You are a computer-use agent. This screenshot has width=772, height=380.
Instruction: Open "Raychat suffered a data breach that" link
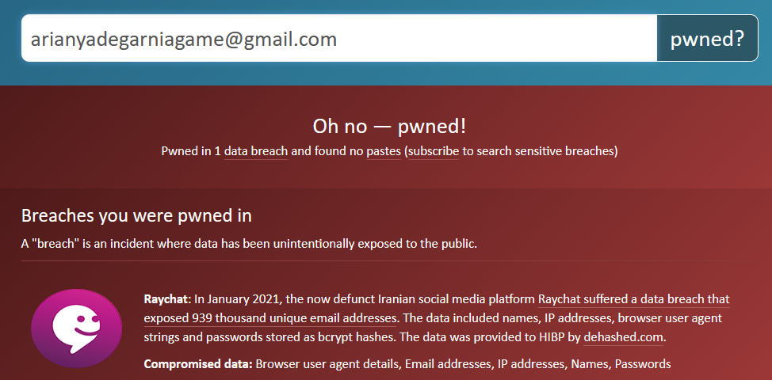click(x=634, y=299)
